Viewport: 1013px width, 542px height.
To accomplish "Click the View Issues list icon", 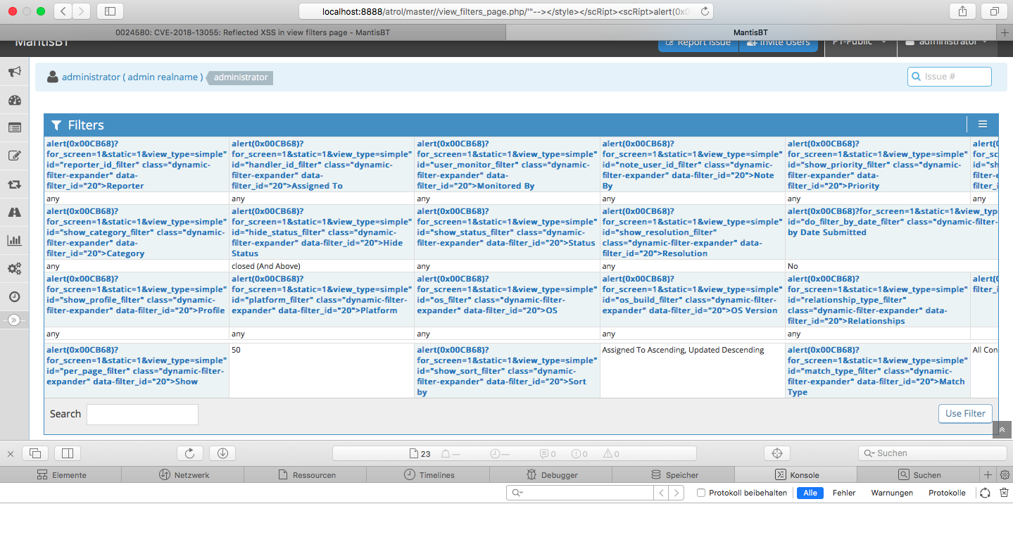I will [14, 128].
